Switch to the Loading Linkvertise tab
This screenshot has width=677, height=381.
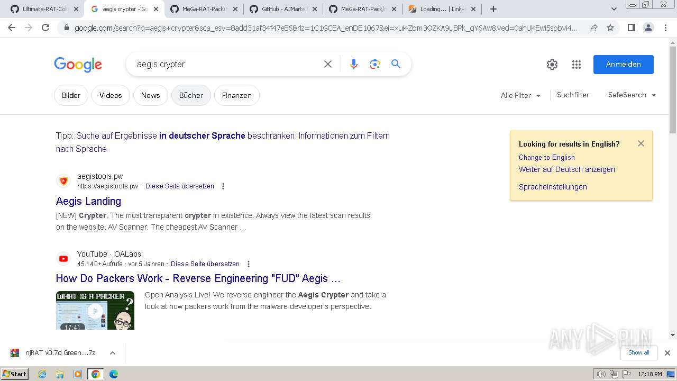pos(442,9)
